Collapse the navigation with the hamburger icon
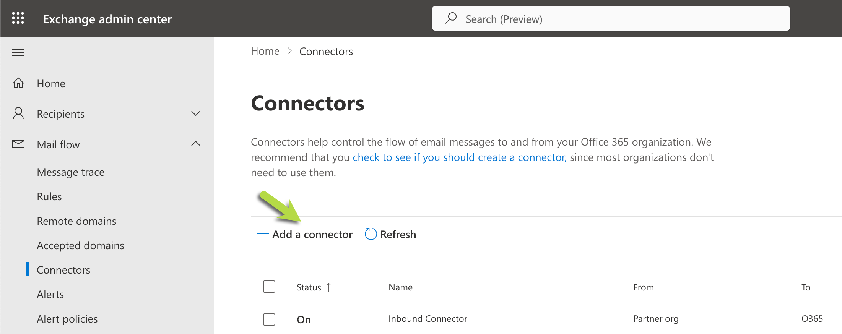The width and height of the screenshot is (842, 334). click(x=18, y=52)
